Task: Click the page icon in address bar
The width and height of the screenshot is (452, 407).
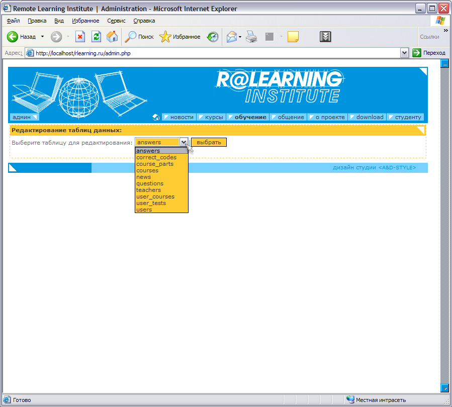Action: [30, 53]
